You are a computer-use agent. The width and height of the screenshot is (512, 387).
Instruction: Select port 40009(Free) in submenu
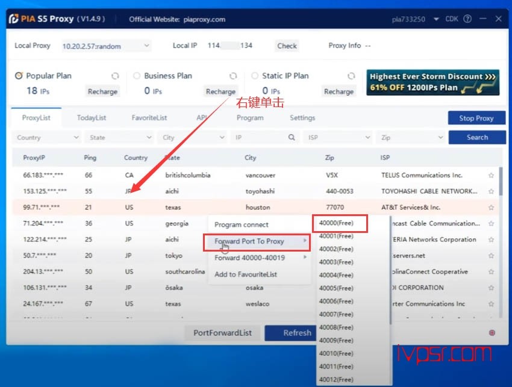click(336, 340)
